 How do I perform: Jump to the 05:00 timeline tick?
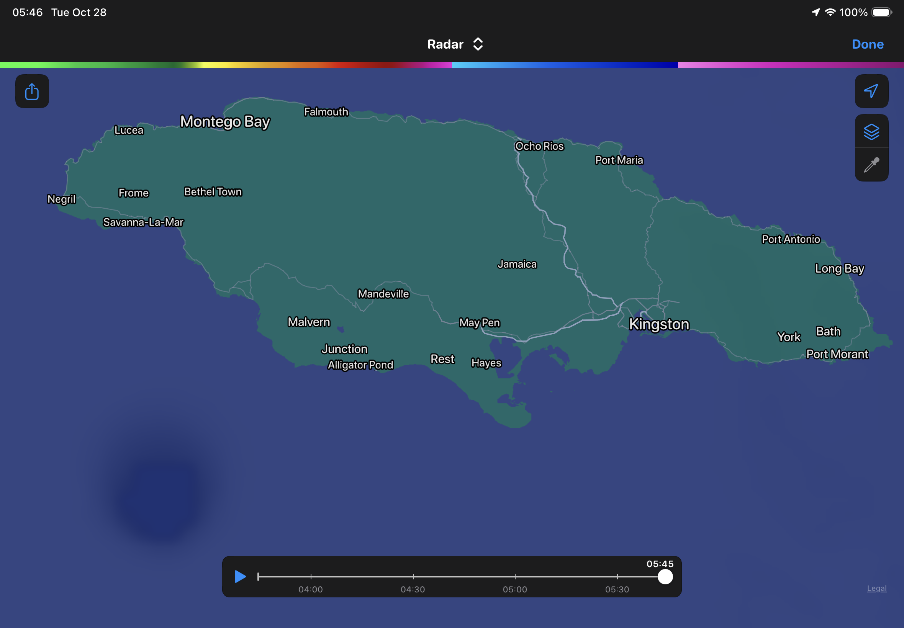tap(515, 576)
